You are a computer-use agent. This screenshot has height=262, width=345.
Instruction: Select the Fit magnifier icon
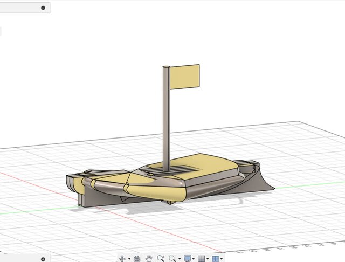coord(172,259)
